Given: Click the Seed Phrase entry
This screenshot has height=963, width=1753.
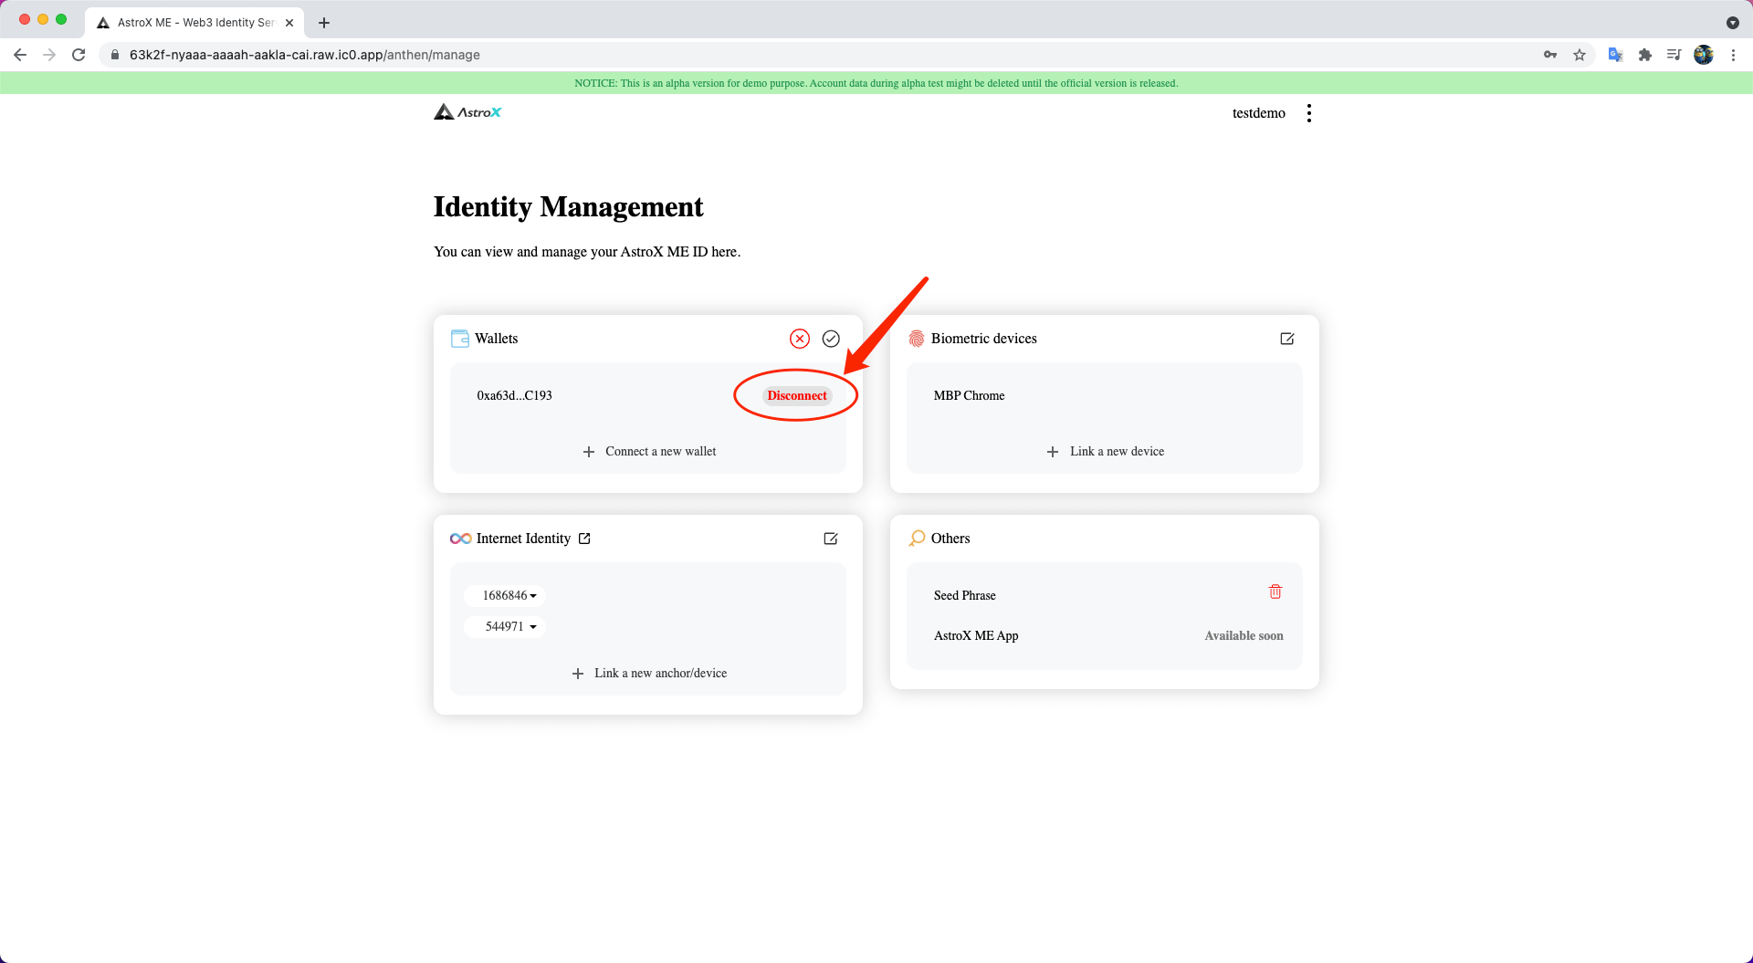Looking at the screenshot, I should 964,595.
